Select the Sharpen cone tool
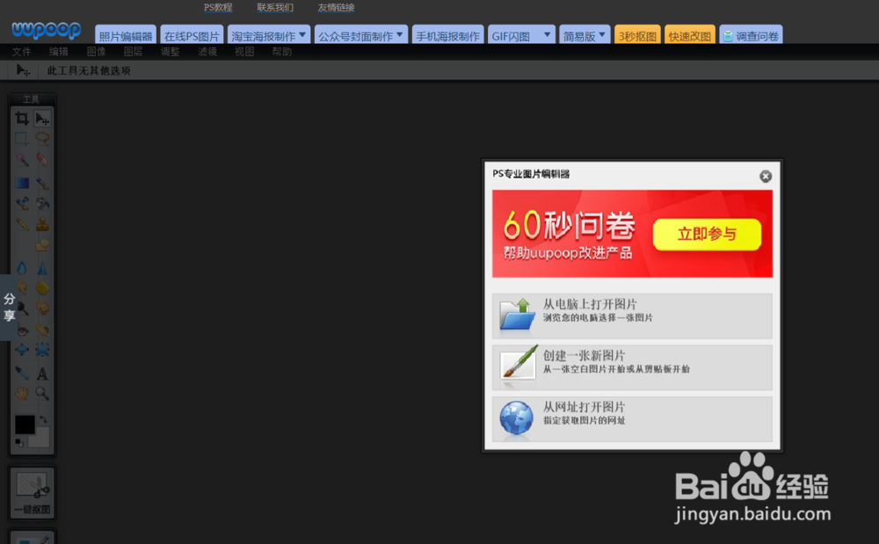 (x=42, y=268)
